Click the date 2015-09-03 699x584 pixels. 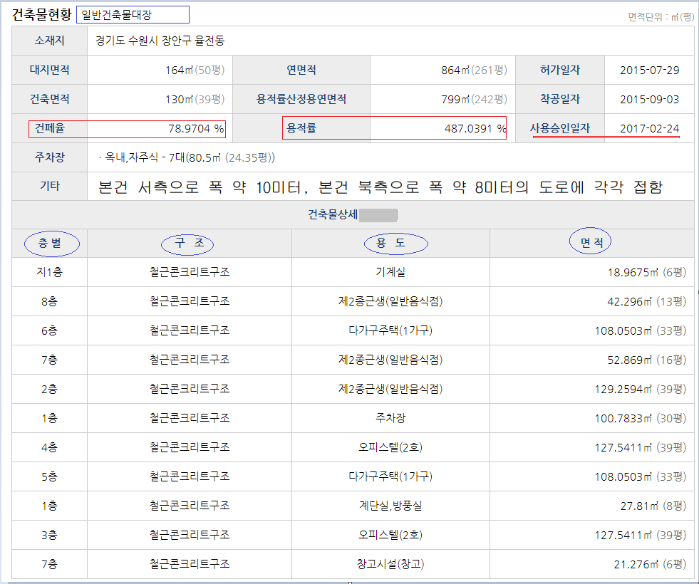(650, 99)
